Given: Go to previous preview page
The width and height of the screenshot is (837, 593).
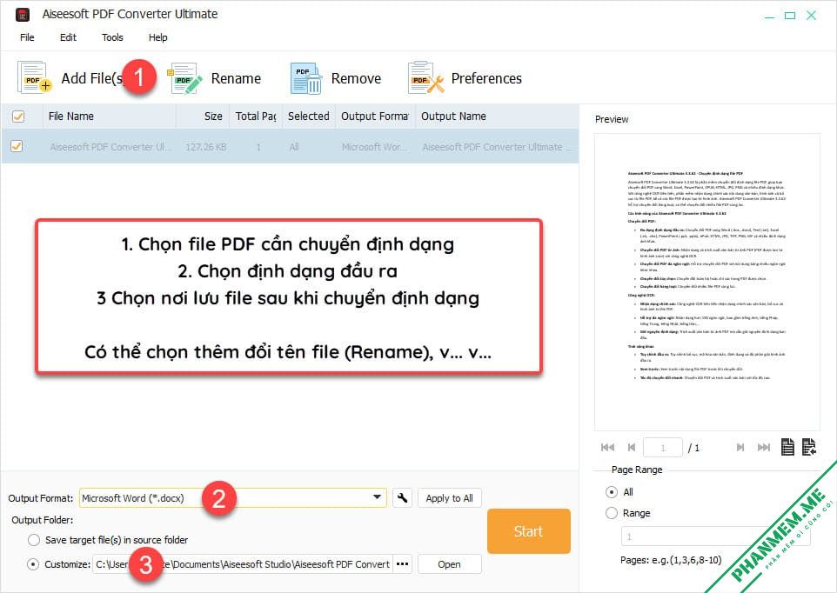Looking at the screenshot, I should (632, 448).
